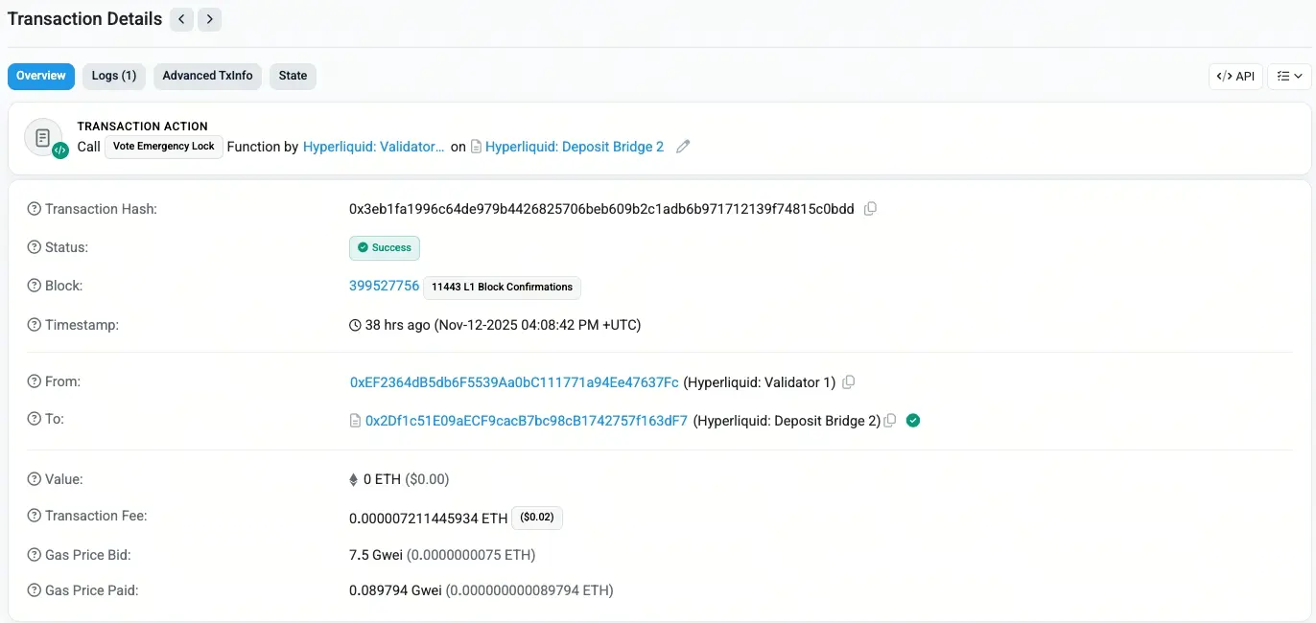The height and width of the screenshot is (623, 1316).
Task: Select the transaction hash text 0x3eb1fa19...
Action: click(x=601, y=209)
